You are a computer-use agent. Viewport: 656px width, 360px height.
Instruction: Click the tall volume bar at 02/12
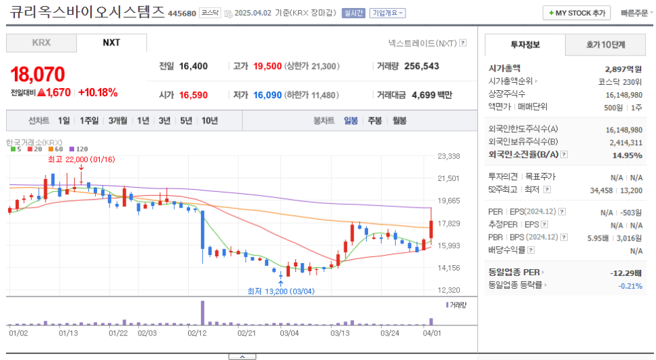[x=203, y=313]
